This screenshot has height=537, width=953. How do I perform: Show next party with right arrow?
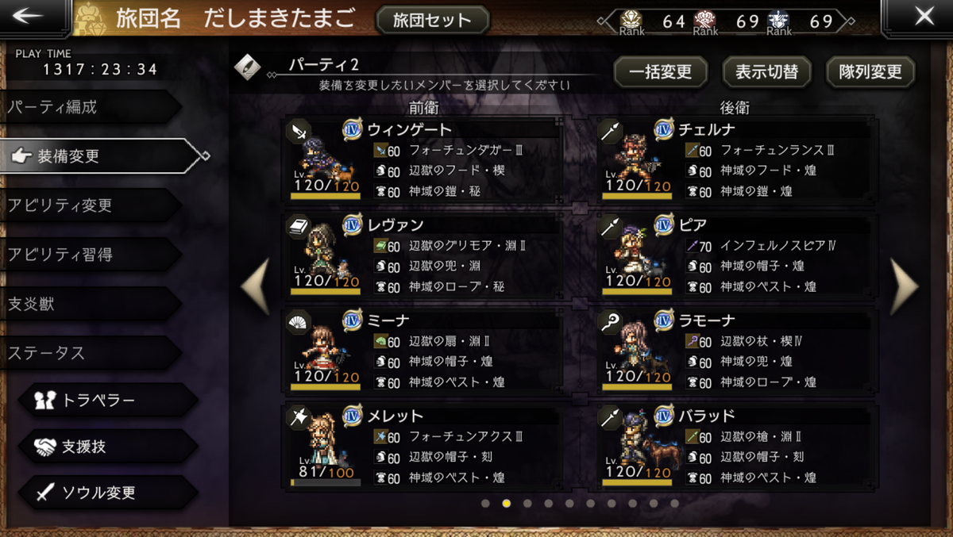pyautogui.click(x=905, y=286)
